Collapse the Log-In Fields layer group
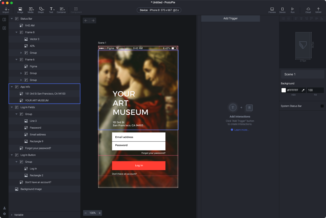Image resolution: width=326 pixels, height=218 pixels. point(12,107)
